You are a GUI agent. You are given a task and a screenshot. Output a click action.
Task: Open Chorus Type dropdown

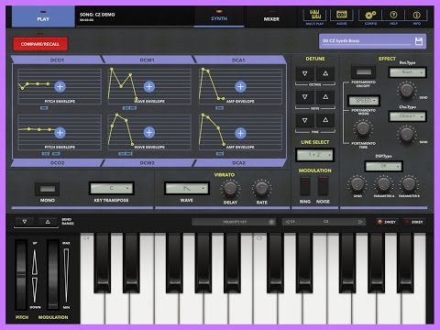(x=407, y=116)
